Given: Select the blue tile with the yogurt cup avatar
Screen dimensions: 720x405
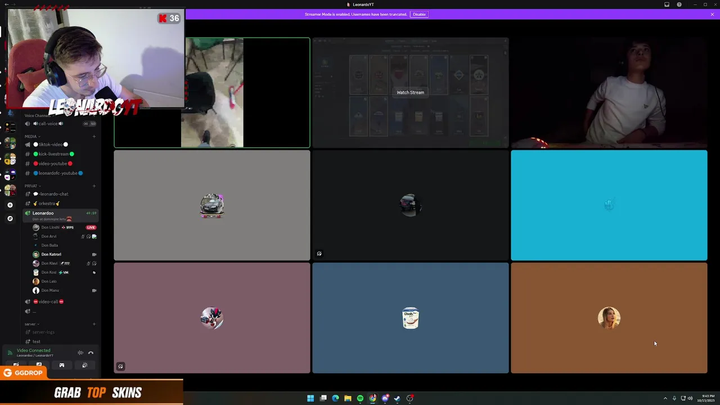Looking at the screenshot, I should pos(410,318).
